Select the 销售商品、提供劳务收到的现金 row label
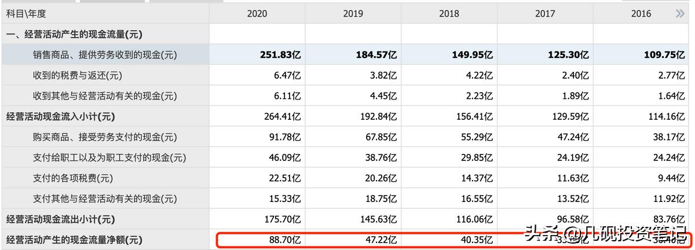The width and height of the screenshot is (695, 250). (104, 55)
